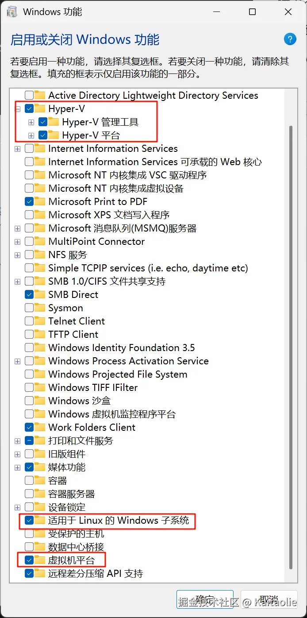Click the SMB Direct folder icon
The image size is (307, 618).
(x=40, y=294)
